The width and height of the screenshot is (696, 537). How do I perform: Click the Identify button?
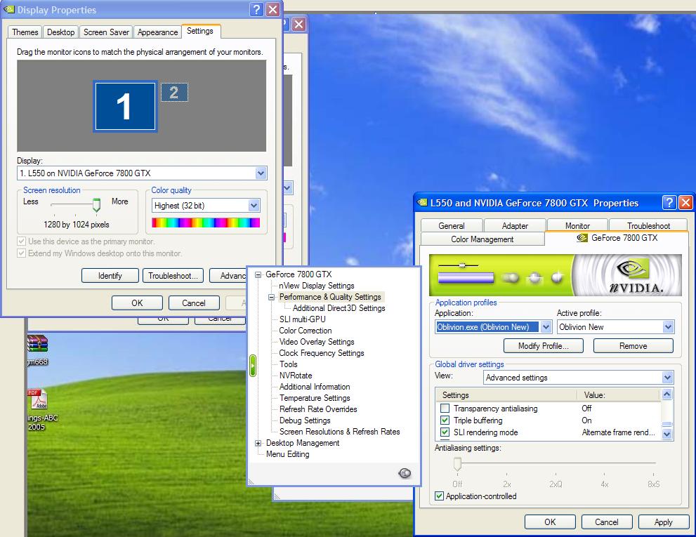pyautogui.click(x=110, y=276)
